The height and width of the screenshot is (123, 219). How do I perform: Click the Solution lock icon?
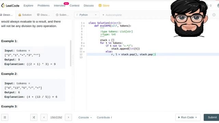[x=20, y=15]
